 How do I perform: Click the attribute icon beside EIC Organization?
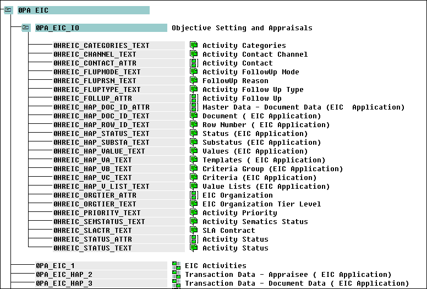tap(194, 195)
